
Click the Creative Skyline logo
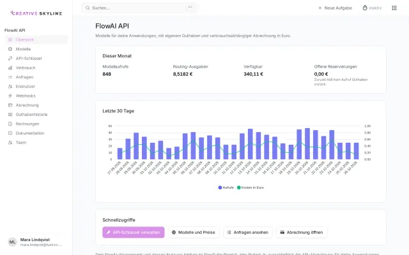coord(36,13)
